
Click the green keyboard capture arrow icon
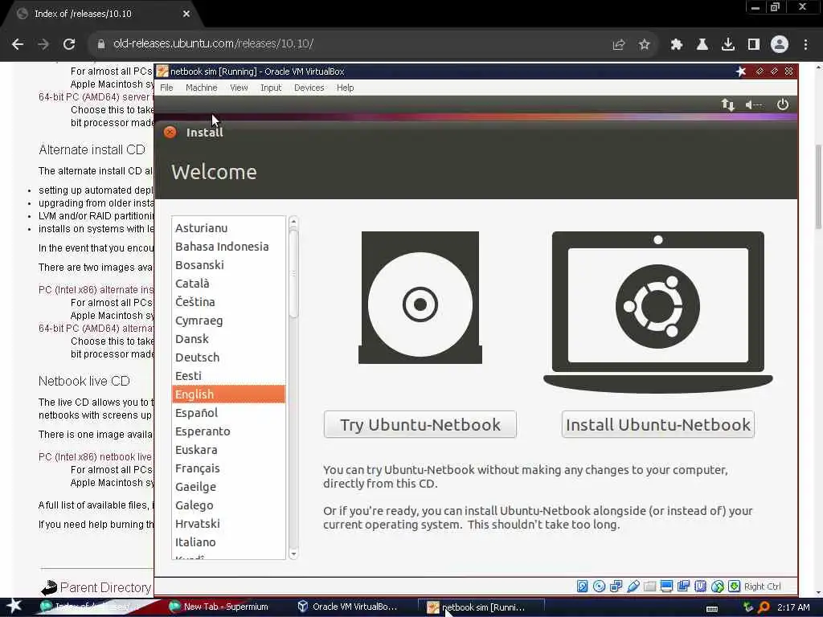[735, 586]
